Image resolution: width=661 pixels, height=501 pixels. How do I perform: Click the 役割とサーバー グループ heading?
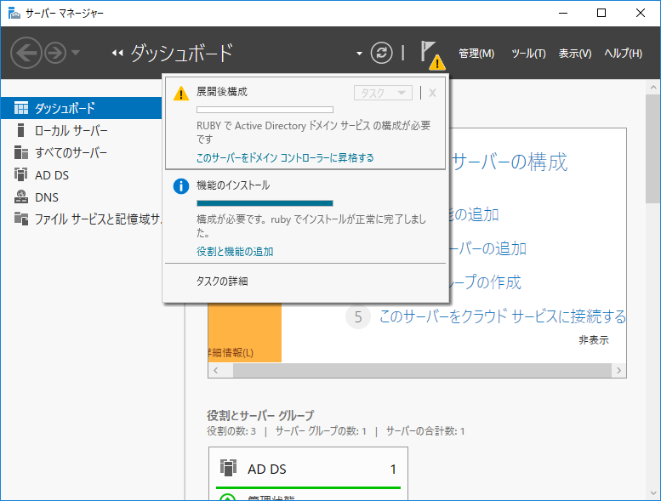tap(260, 416)
